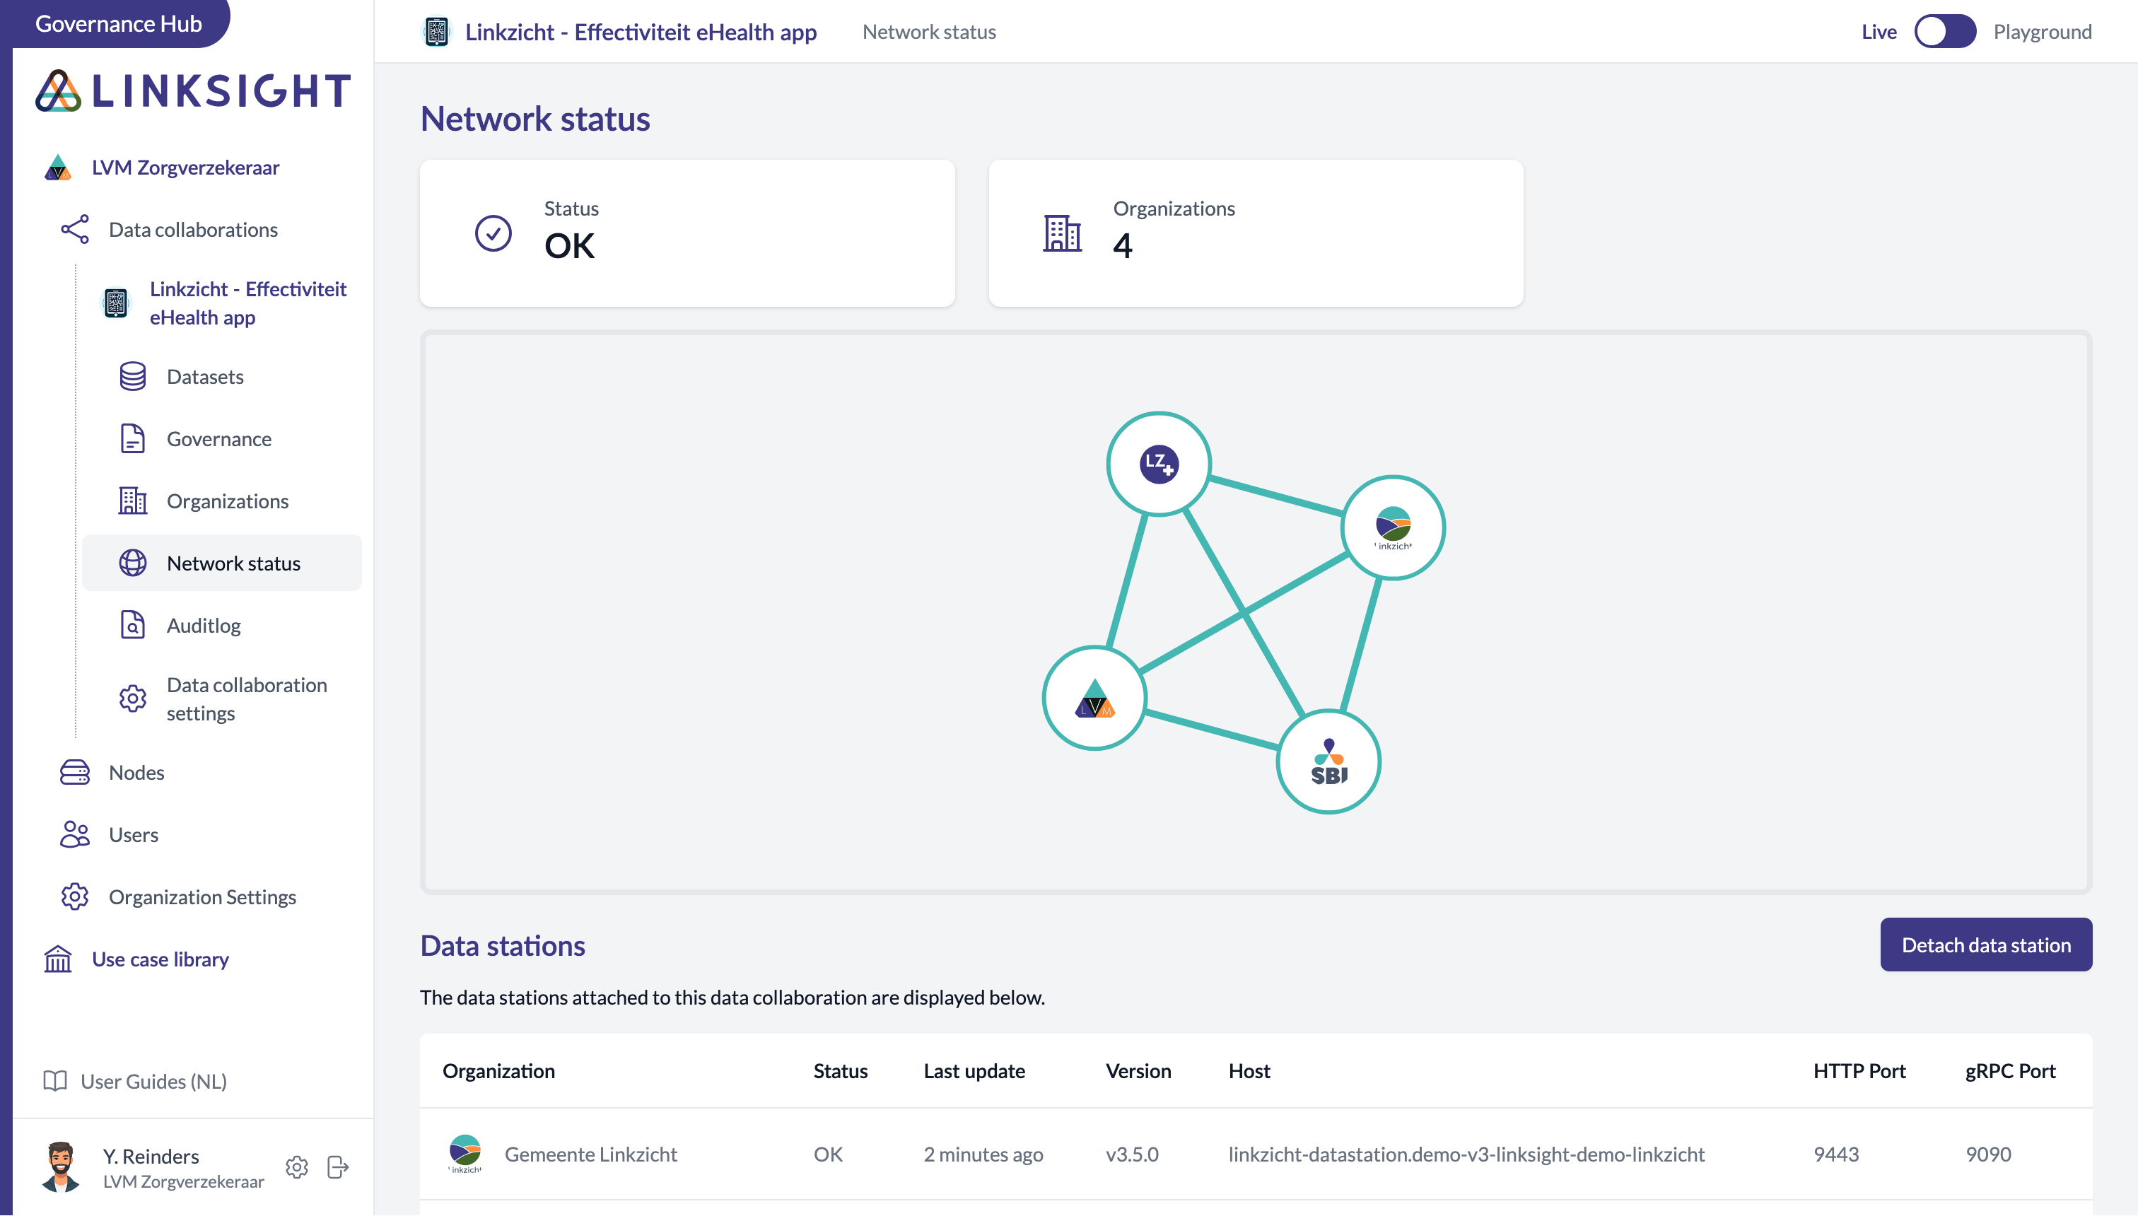Open Data collaboration settings
The width and height of the screenshot is (2138, 1216).
coord(246,699)
